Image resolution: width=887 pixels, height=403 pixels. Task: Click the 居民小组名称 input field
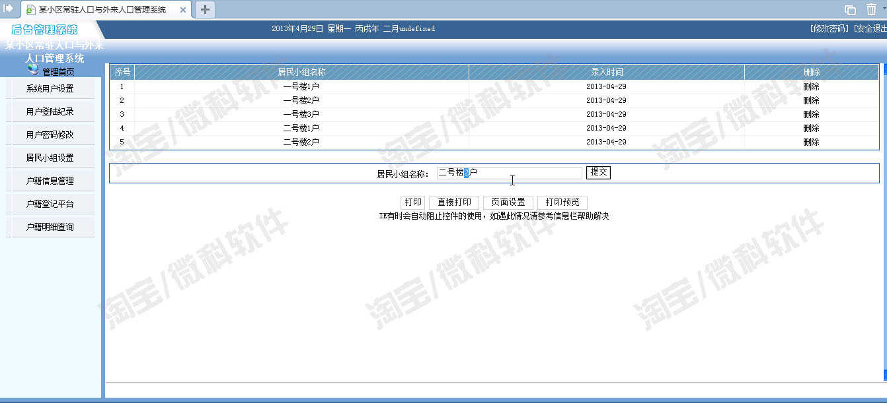pos(509,173)
